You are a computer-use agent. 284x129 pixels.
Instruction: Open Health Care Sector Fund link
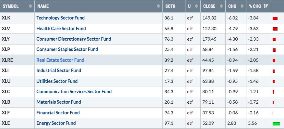pyautogui.click(x=61, y=29)
